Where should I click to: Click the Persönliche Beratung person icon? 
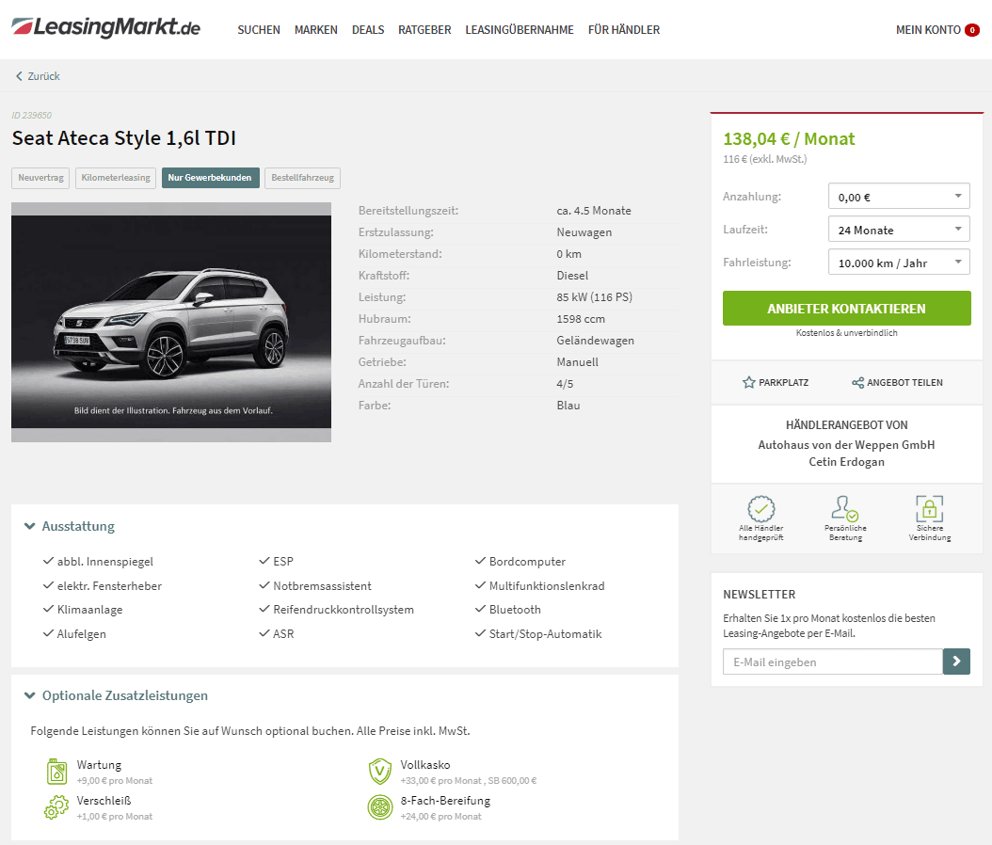(x=845, y=508)
